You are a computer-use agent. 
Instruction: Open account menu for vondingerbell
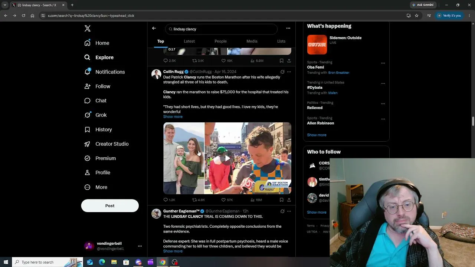pos(140,246)
